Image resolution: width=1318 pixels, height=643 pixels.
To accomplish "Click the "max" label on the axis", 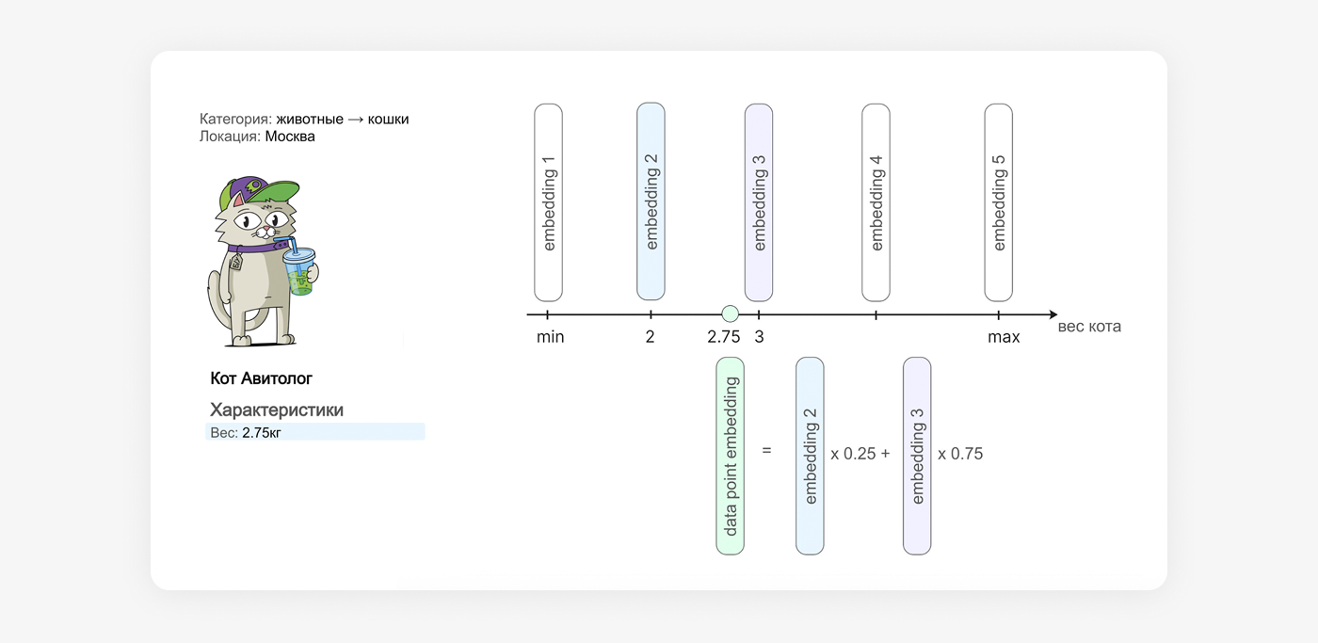I will (1004, 337).
